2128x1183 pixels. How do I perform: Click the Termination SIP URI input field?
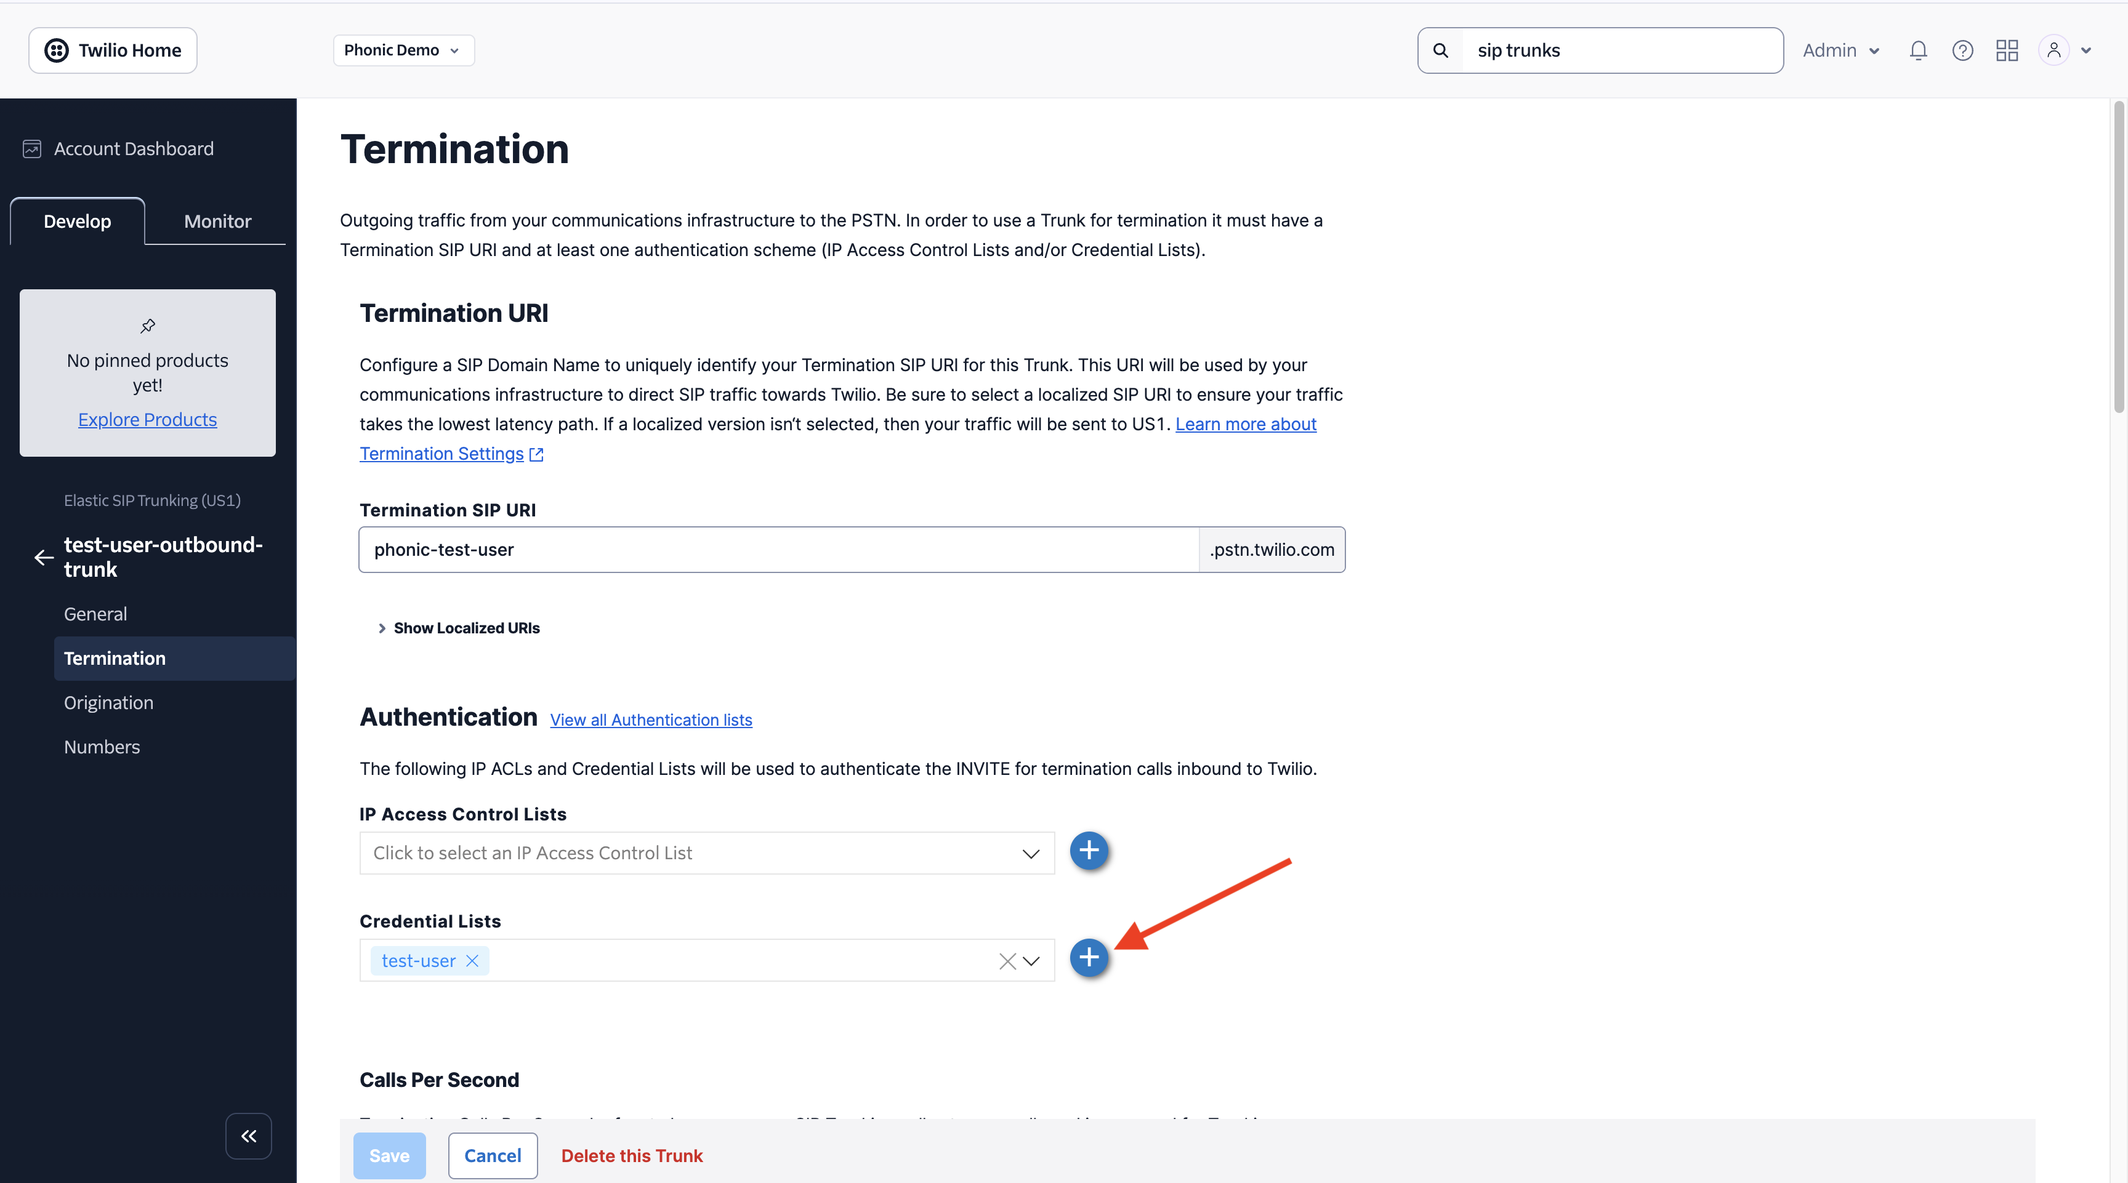777,550
